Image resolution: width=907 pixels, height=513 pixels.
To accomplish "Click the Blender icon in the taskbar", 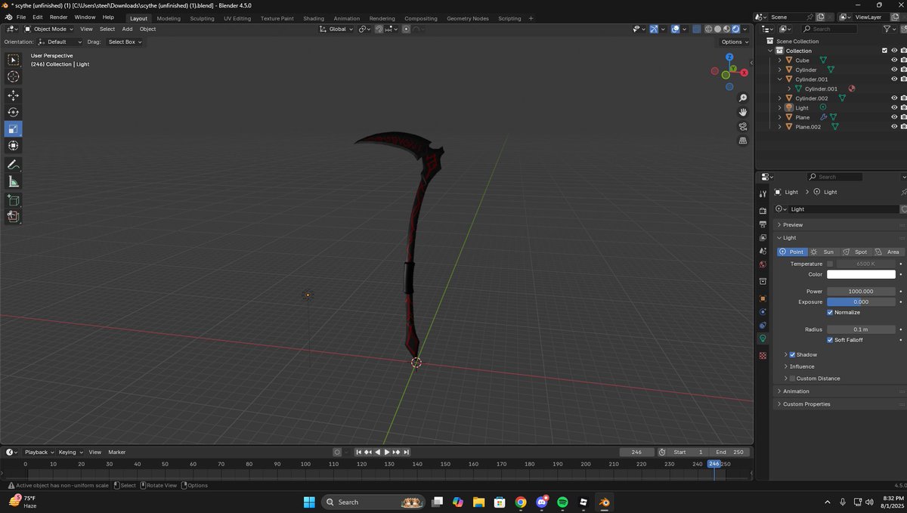I will (603, 502).
